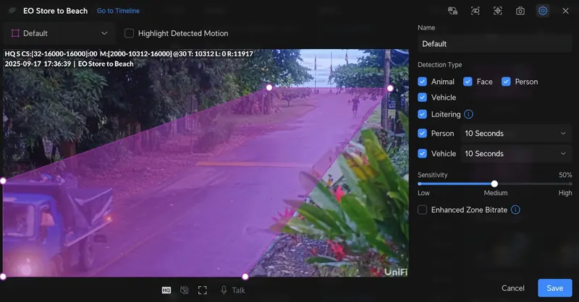Enable Enhanced Zone Bitrate checkbox
Viewport: 579px width, 302px height.
pos(422,210)
